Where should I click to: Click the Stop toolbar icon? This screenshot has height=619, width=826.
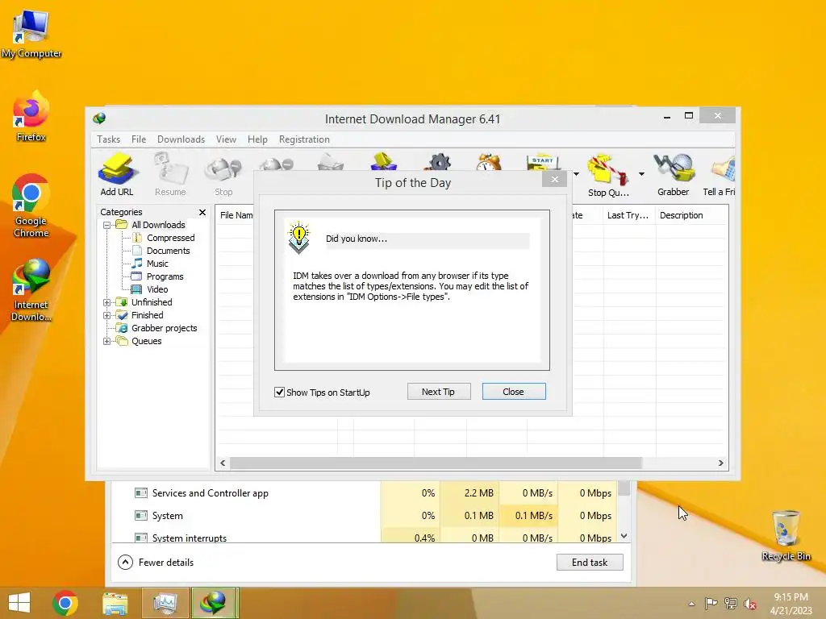coord(223,177)
